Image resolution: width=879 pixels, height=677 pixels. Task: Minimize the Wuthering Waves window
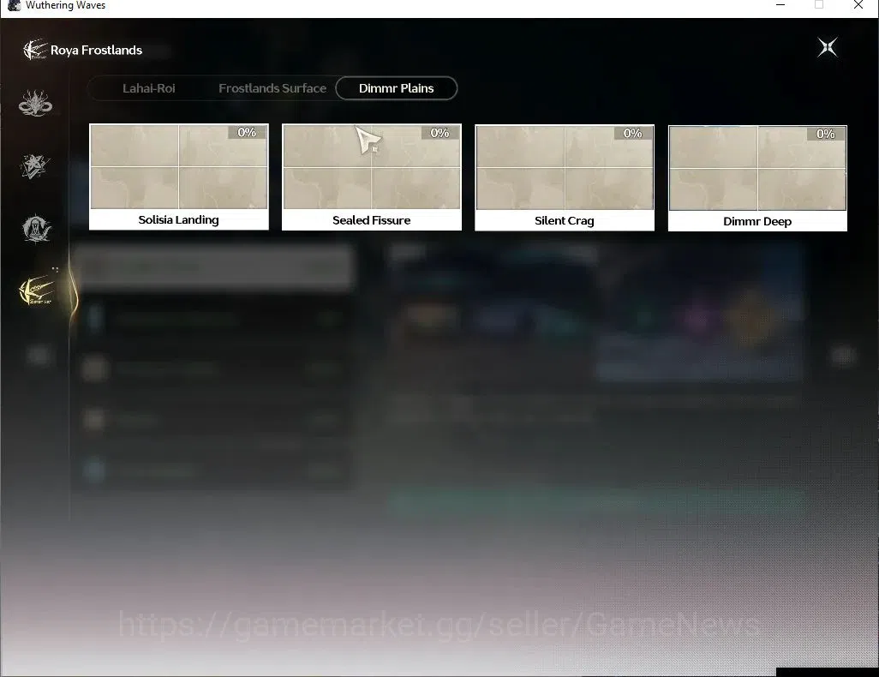click(780, 5)
